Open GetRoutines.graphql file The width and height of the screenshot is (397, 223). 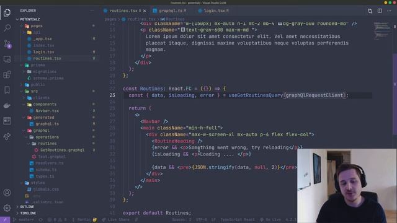tap(62, 150)
